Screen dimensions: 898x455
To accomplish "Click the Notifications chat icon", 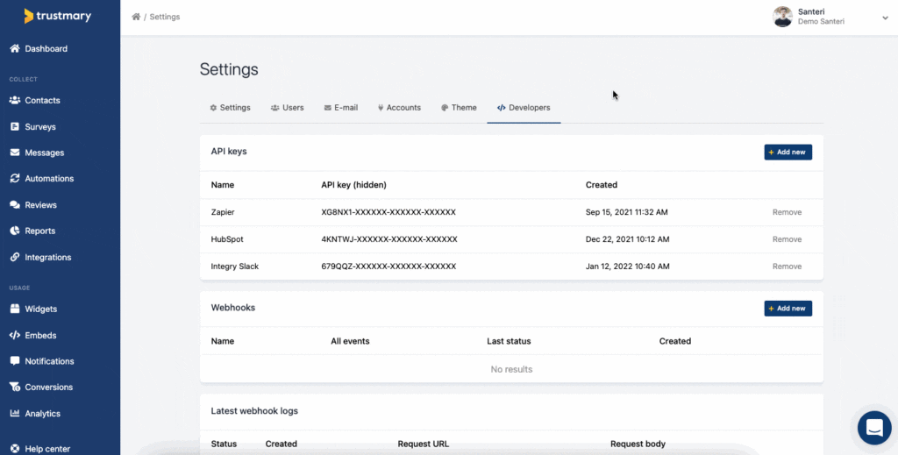I will 15,361.
